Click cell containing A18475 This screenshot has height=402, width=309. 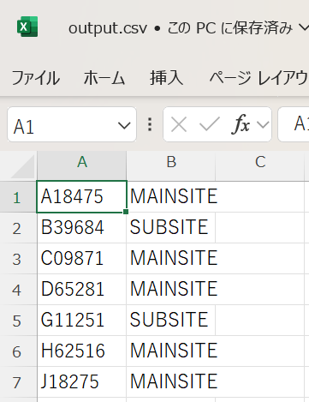(x=82, y=197)
